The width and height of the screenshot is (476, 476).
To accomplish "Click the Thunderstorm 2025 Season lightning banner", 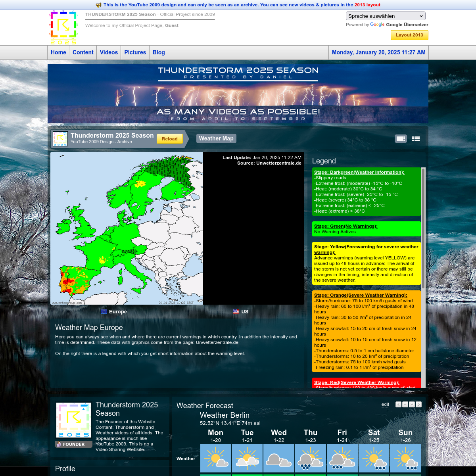I will (x=238, y=94).
